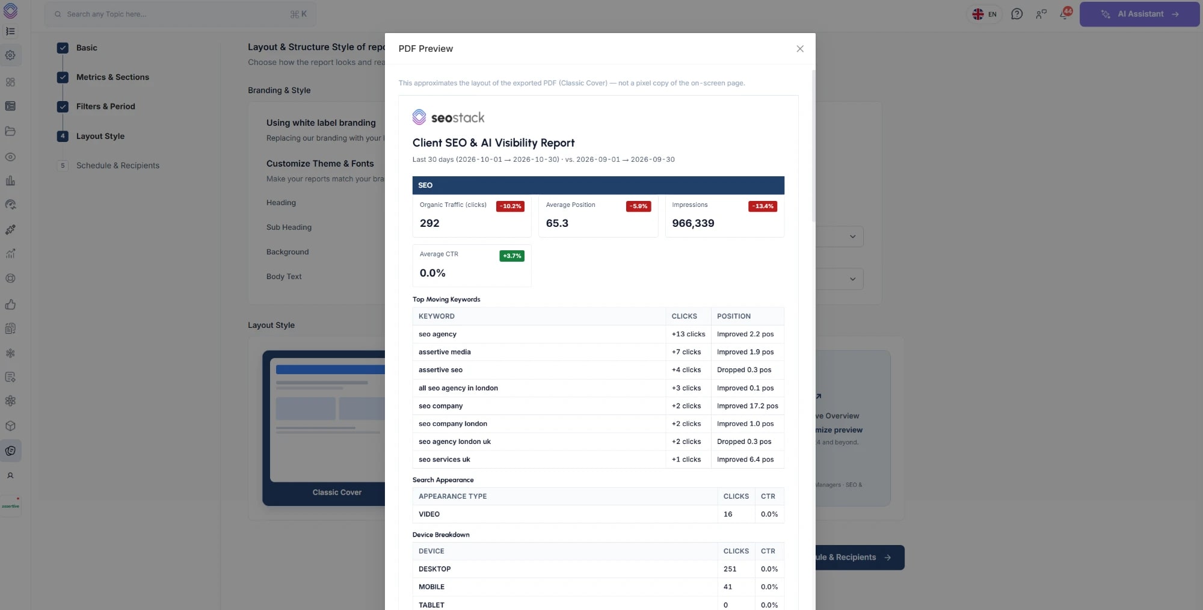1203x610 pixels.
Task: Open the team sharing icon in header
Action: [1041, 14]
